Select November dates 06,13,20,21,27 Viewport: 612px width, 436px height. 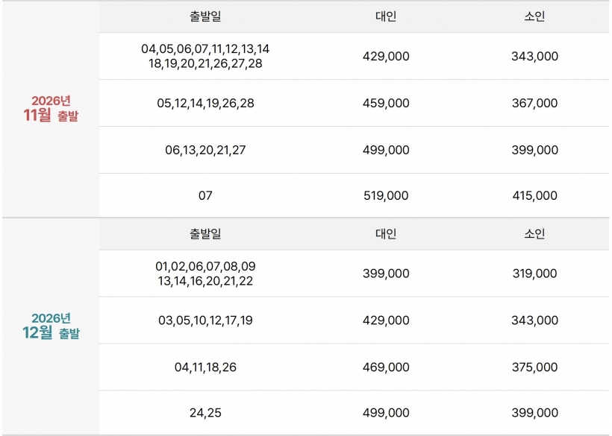pos(205,150)
